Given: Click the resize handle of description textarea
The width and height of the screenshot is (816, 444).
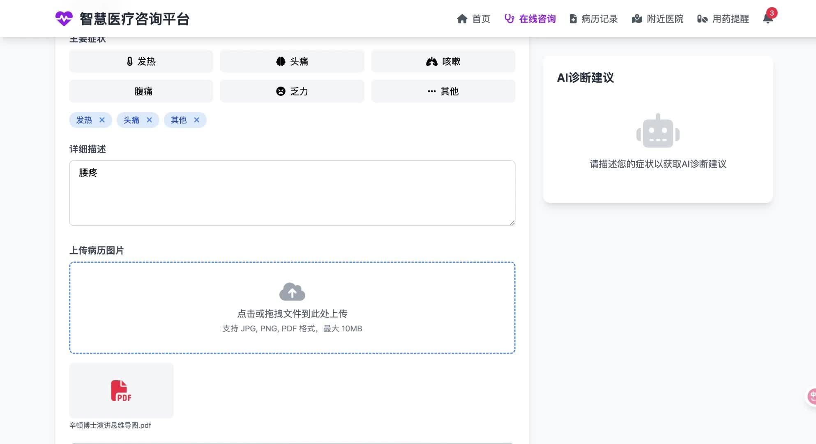Looking at the screenshot, I should [x=512, y=222].
